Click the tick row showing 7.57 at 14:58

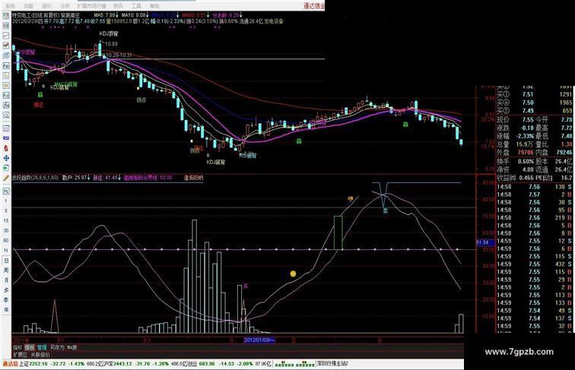pos(534,194)
